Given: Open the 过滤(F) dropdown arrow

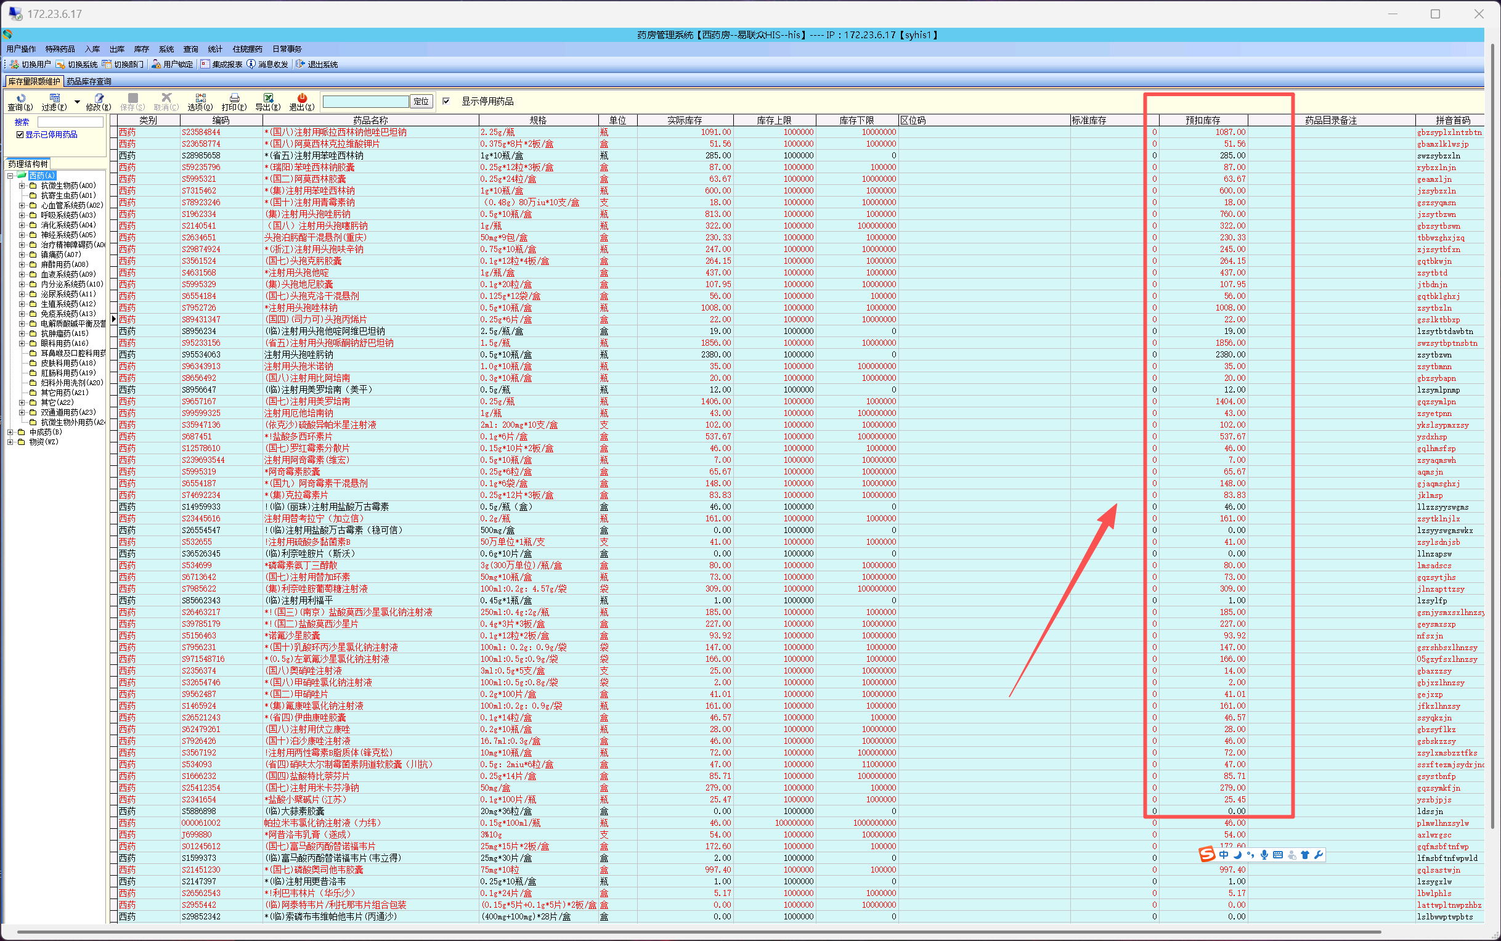Looking at the screenshot, I should [77, 102].
